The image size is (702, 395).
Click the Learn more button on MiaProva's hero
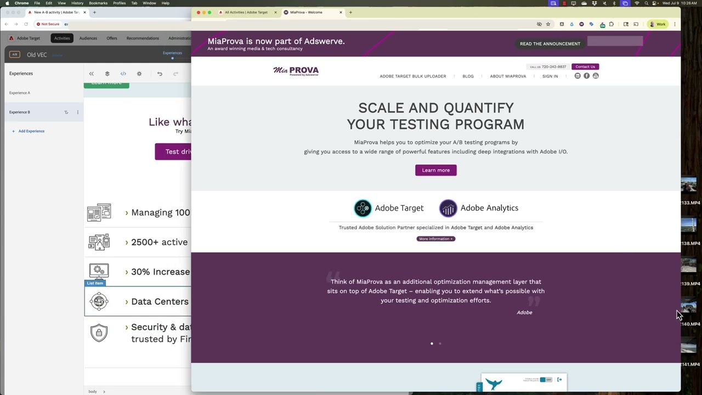pos(436,170)
